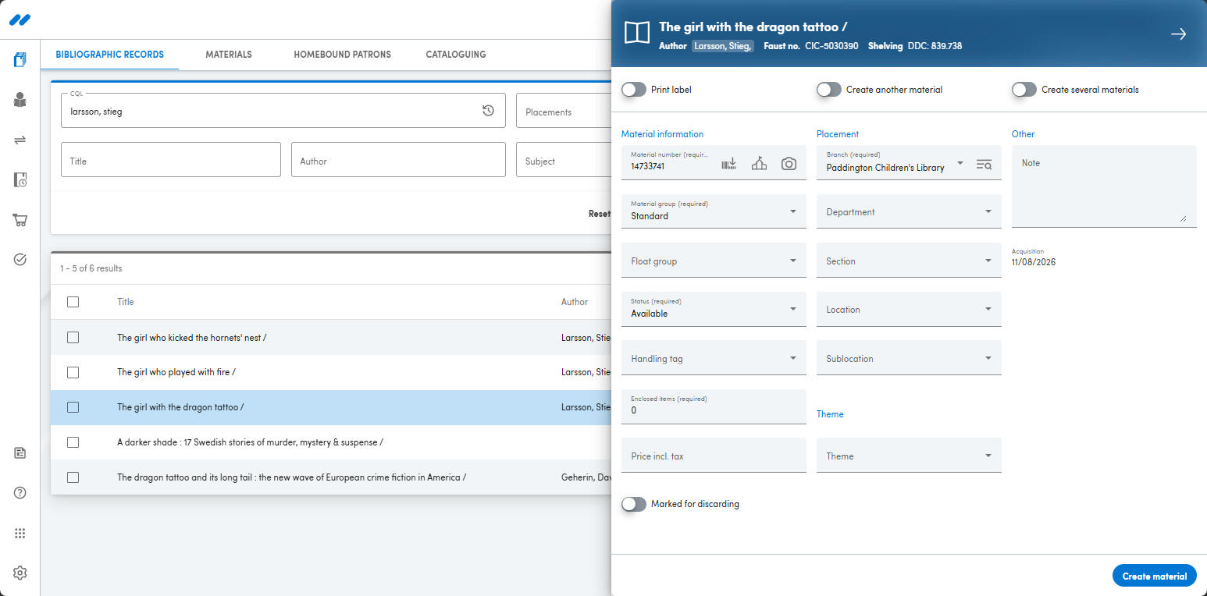
Task: Toggle the Print label switch
Action: [x=633, y=90]
